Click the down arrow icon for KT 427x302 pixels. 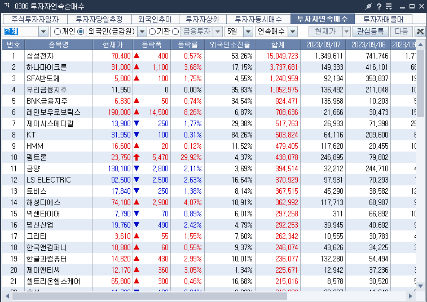[137, 135]
